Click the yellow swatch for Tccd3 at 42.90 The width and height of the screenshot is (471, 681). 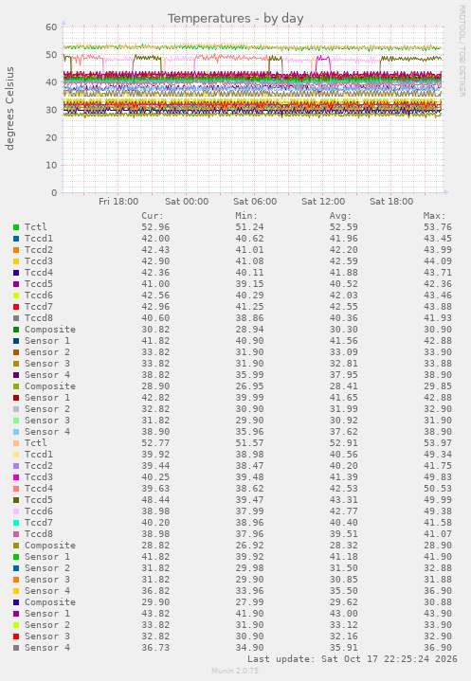click(16, 261)
